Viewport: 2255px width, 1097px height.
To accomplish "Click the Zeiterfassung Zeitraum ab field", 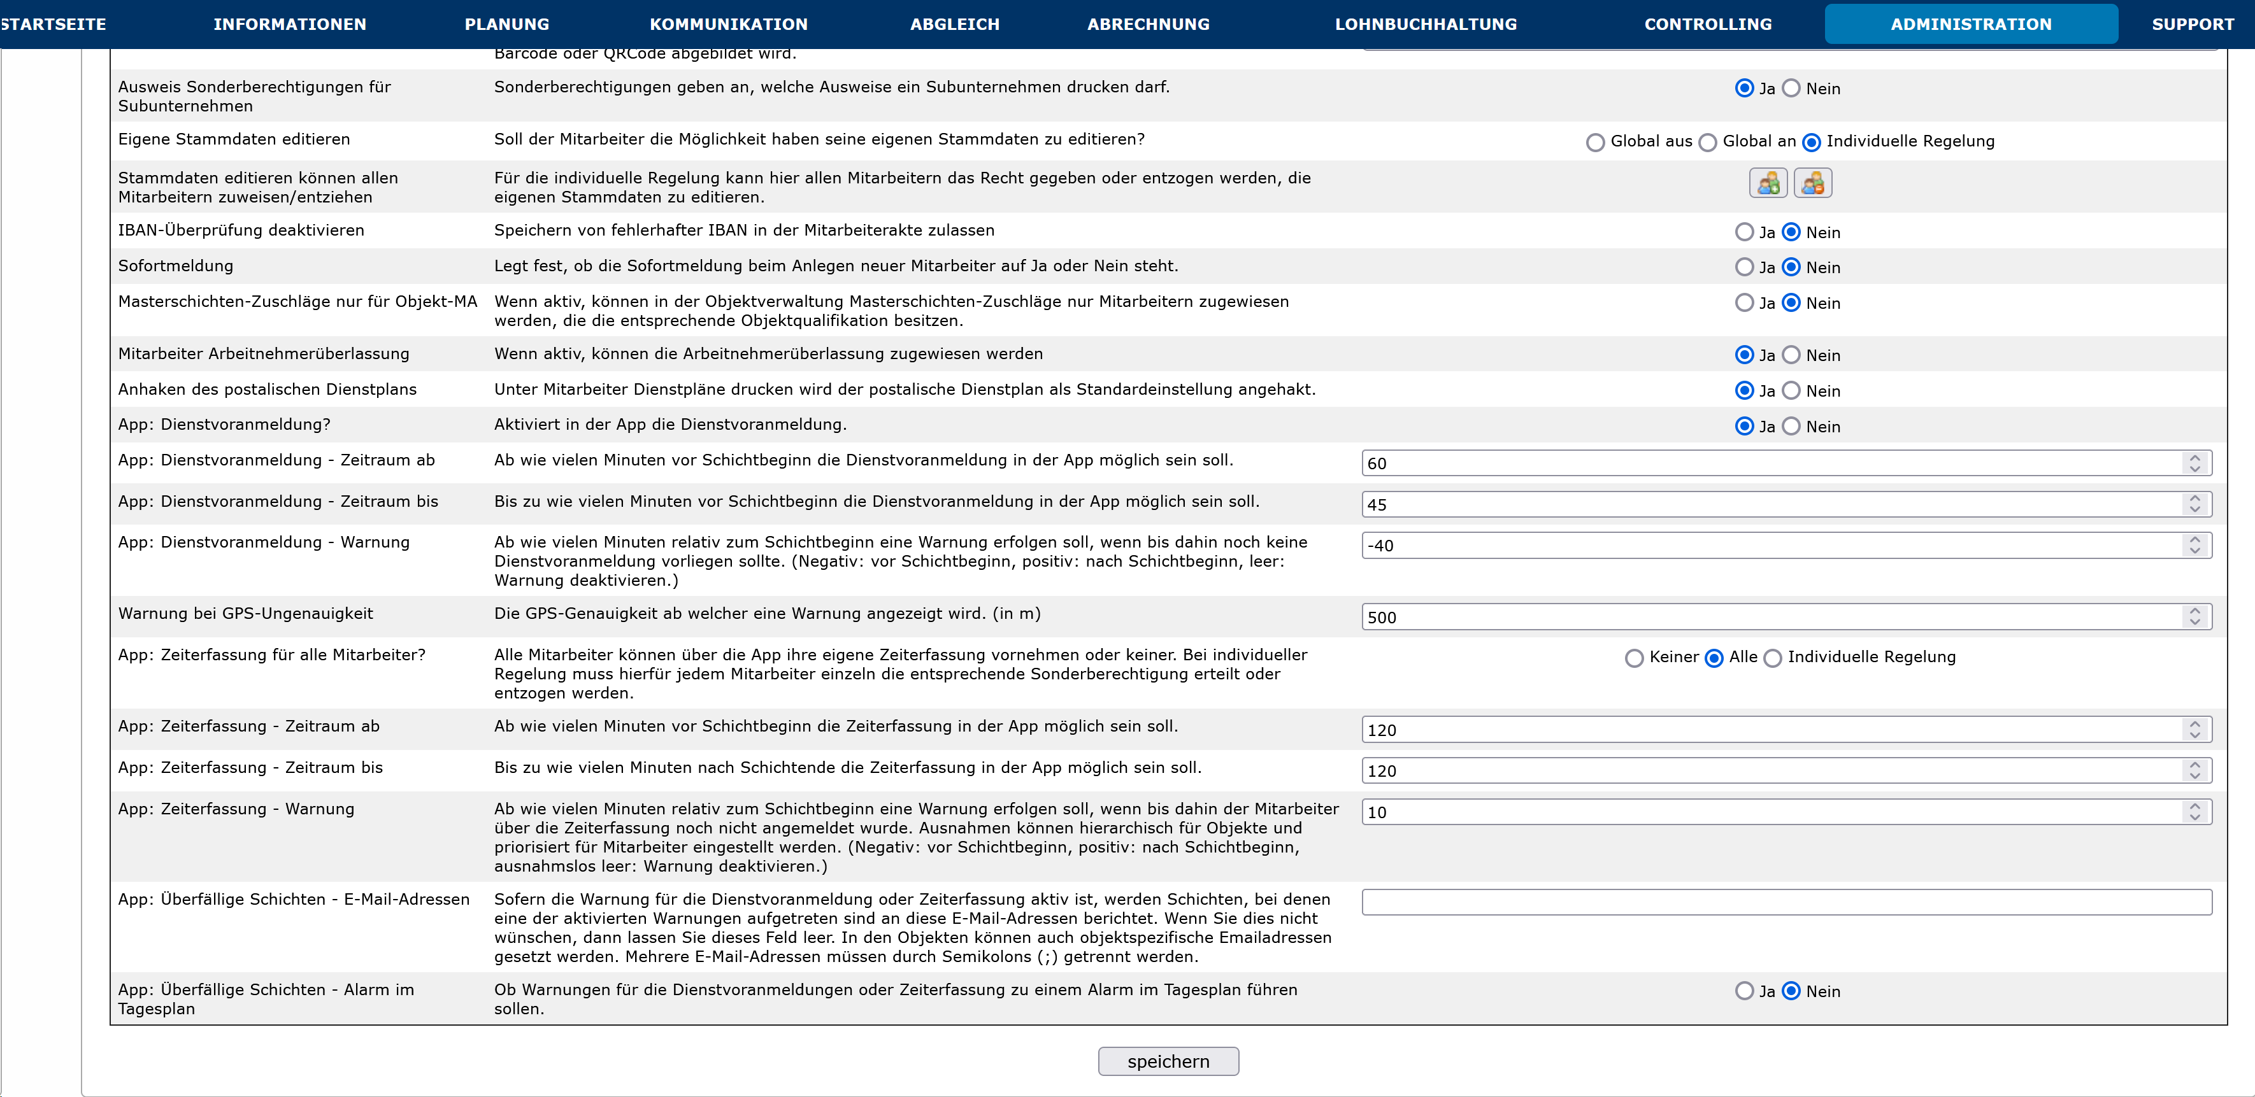I will tap(1786, 730).
